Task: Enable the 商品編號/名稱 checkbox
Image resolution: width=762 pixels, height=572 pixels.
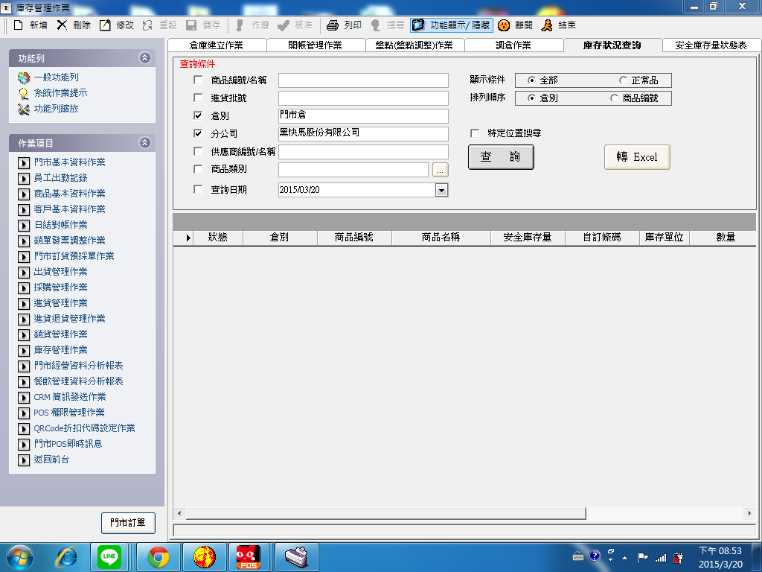Action: click(198, 80)
